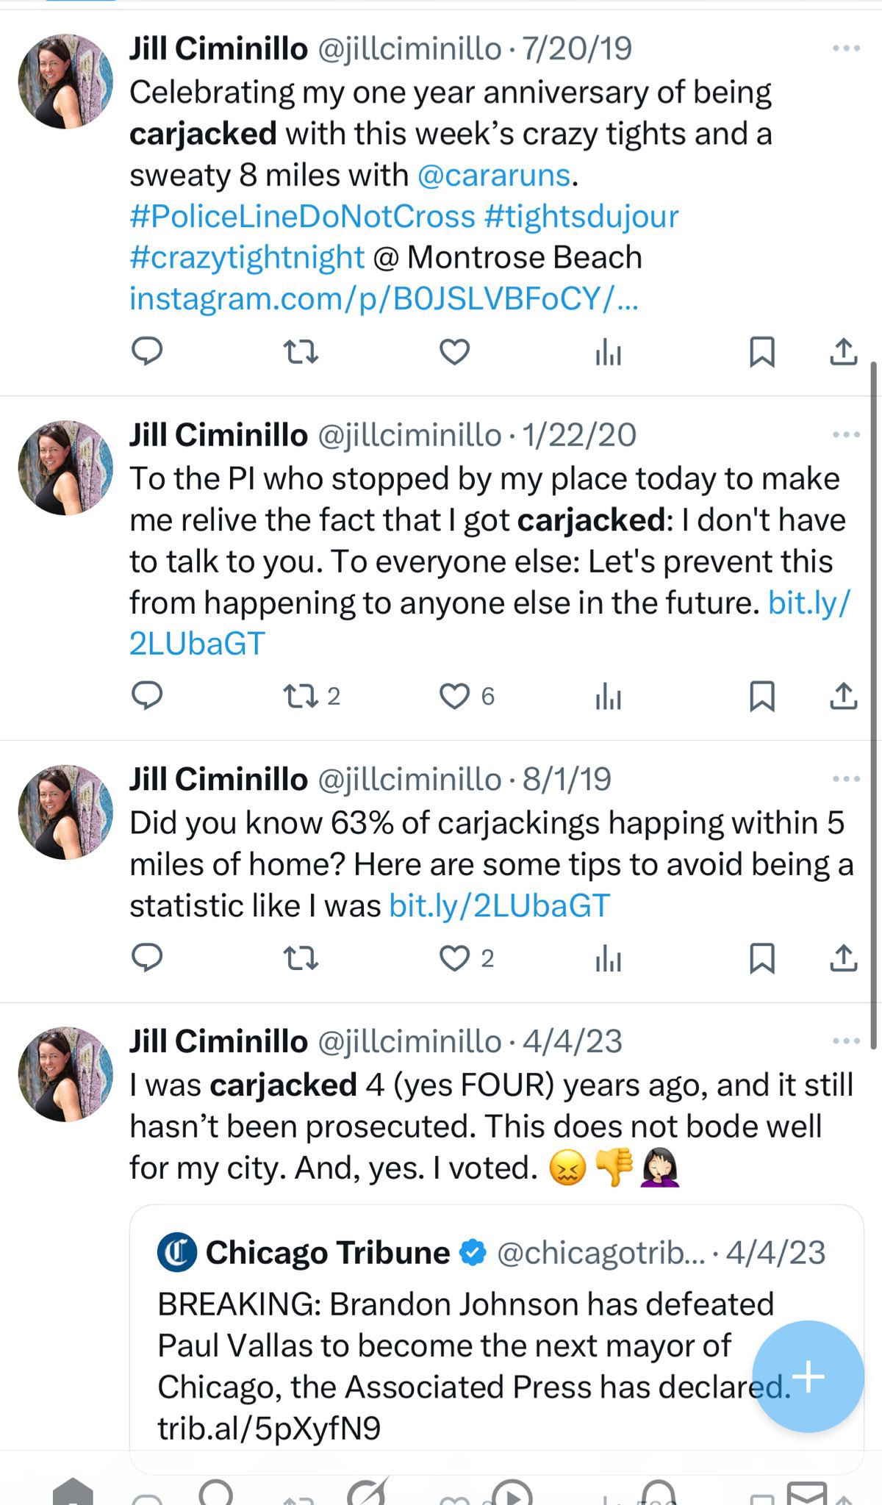Reply to the 7/20/19 anniversary tweet
882x1505 pixels.
(146, 351)
